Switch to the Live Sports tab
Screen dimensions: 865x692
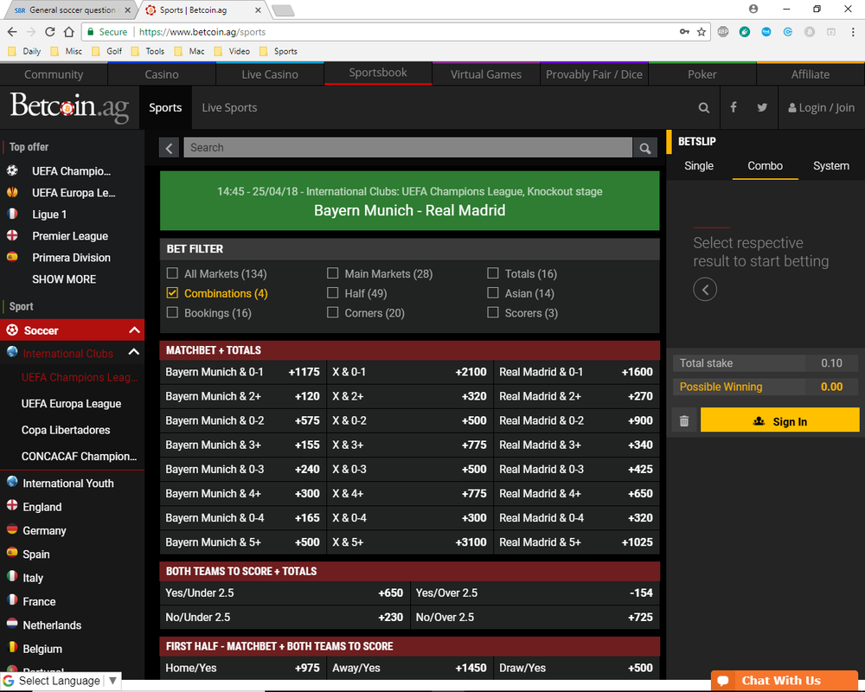click(229, 107)
